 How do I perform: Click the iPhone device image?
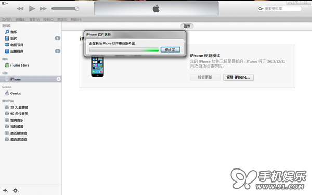point(97,67)
